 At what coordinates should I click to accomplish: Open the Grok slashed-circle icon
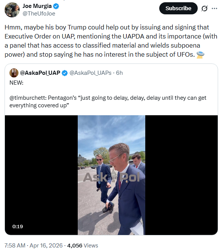click(205, 8)
